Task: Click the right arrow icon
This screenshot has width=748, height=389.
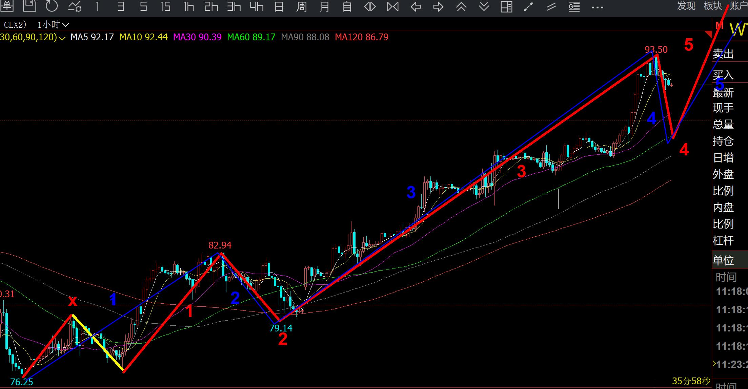Action: point(438,6)
